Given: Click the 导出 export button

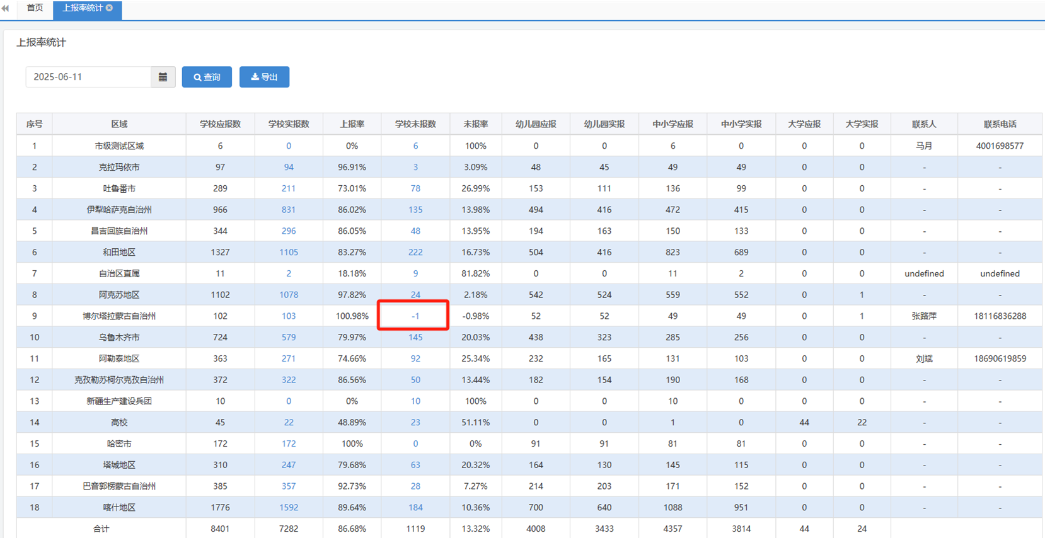Looking at the screenshot, I should 264,77.
